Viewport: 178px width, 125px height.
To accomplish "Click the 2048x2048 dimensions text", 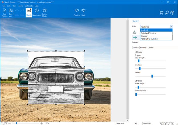I will click(x=147, y=123).
